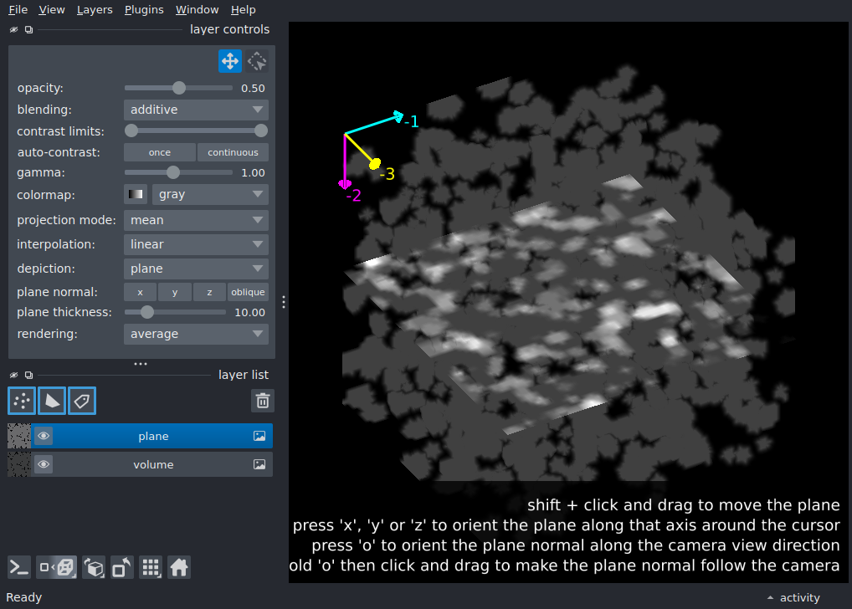Click roll dimensions cube icon

pos(94,568)
